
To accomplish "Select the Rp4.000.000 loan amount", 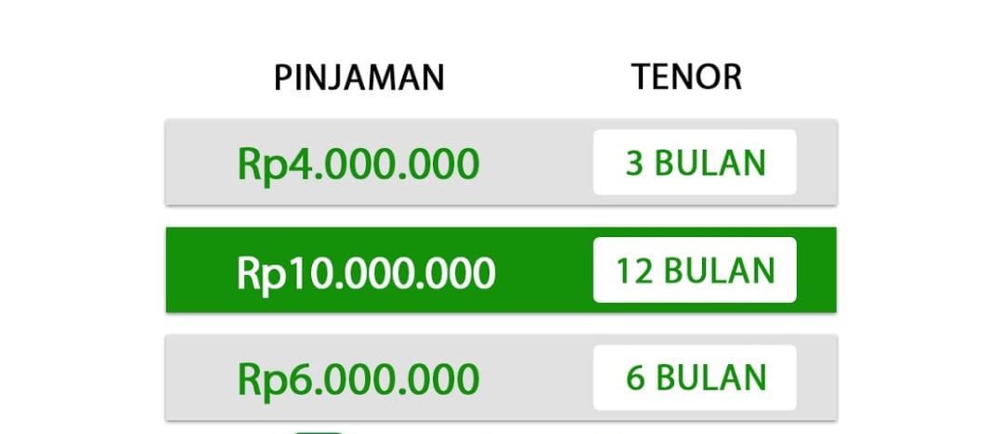I will pyautogui.click(x=358, y=164).
